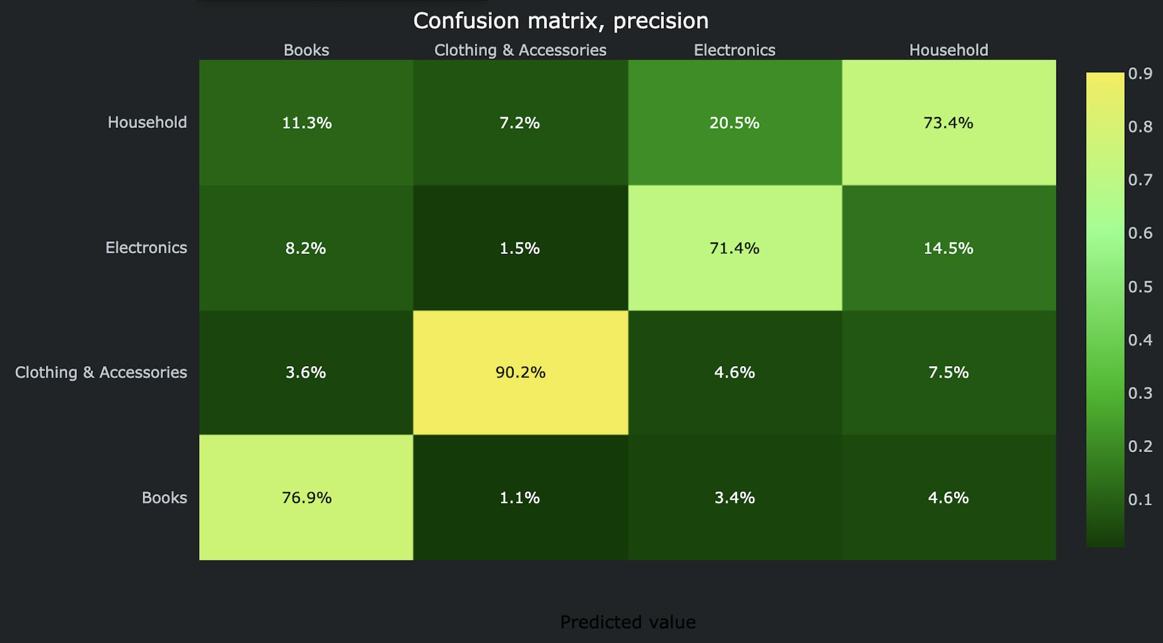Click the 14.5% heatmap cell
Image resolution: width=1163 pixels, height=643 pixels.
[x=949, y=248]
